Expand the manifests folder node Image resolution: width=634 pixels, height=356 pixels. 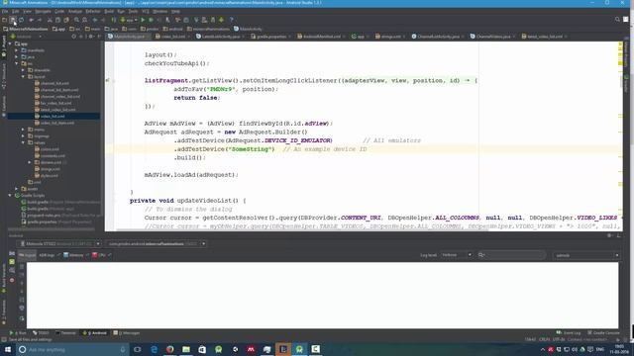pyautogui.click(x=17, y=50)
